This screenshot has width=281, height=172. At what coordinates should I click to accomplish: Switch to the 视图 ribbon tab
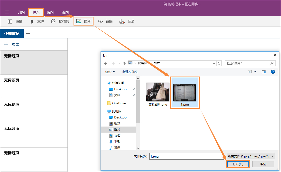point(65,12)
